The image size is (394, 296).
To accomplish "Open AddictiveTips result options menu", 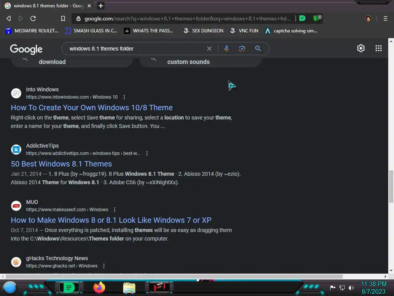I will (147, 153).
